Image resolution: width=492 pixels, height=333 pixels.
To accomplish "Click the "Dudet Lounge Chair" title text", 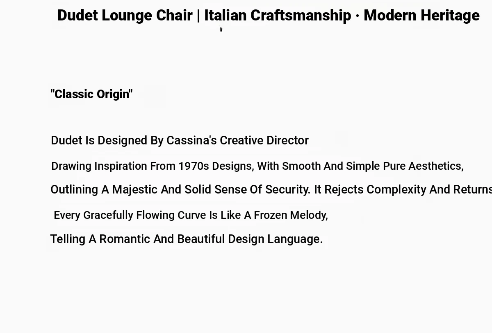I will [125, 16].
